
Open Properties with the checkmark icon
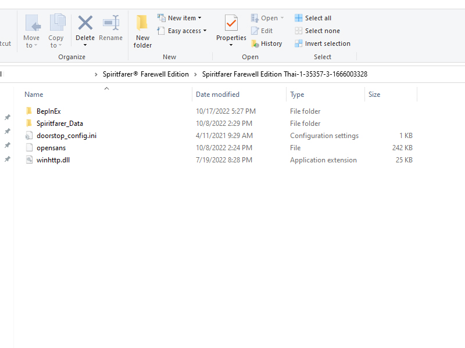click(231, 24)
